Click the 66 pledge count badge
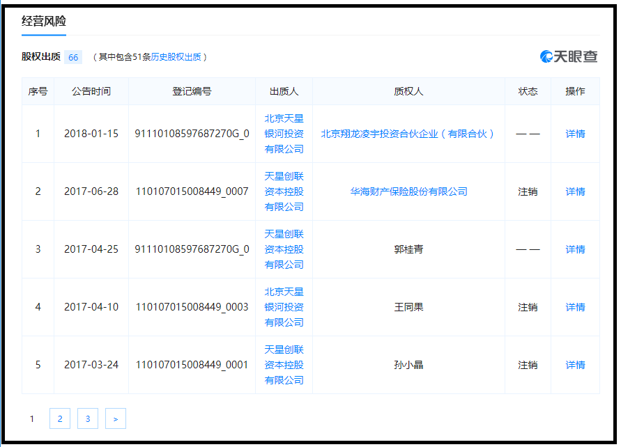The height and width of the screenshot is (447, 621). pyautogui.click(x=73, y=57)
